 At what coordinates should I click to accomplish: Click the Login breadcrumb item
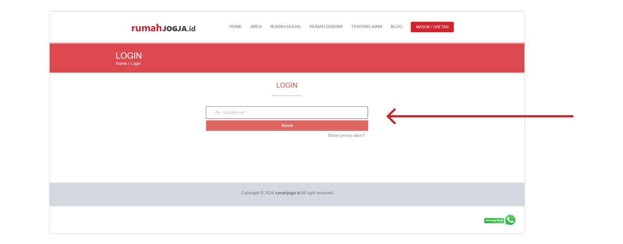point(136,64)
